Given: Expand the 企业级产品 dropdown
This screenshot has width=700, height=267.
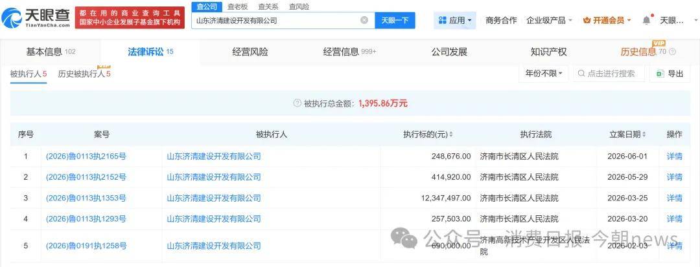Looking at the screenshot, I should pos(549,21).
